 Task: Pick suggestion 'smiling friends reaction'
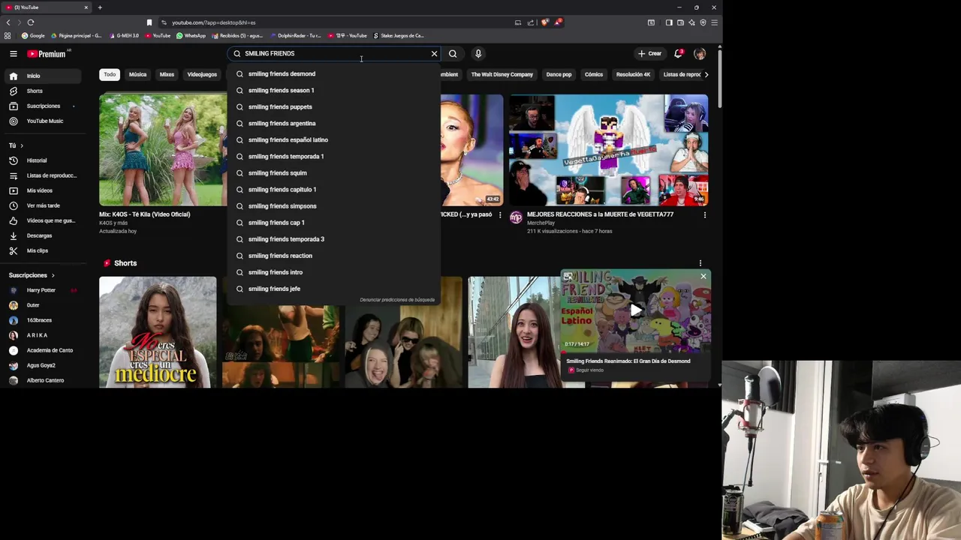(x=333, y=256)
